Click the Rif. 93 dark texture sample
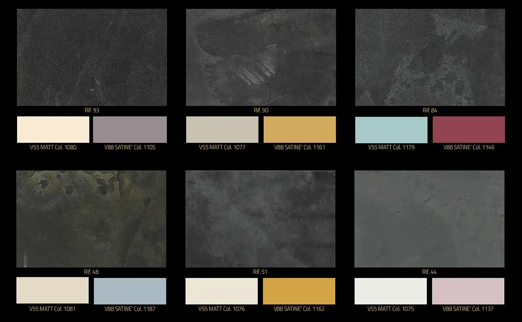522x322 pixels. (x=92, y=57)
